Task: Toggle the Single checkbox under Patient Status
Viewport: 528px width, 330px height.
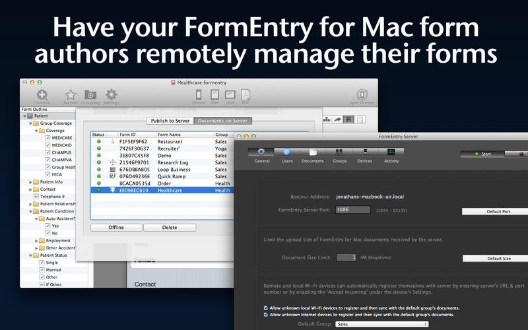Action: point(42,263)
